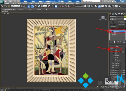Switch to the Motion command panel tab
Viewport: 126px width, 91px height.
119,14
